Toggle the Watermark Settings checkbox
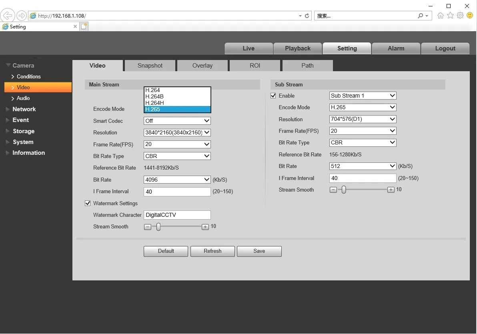The image size is (477, 334). pyautogui.click(x=88, y=203)
